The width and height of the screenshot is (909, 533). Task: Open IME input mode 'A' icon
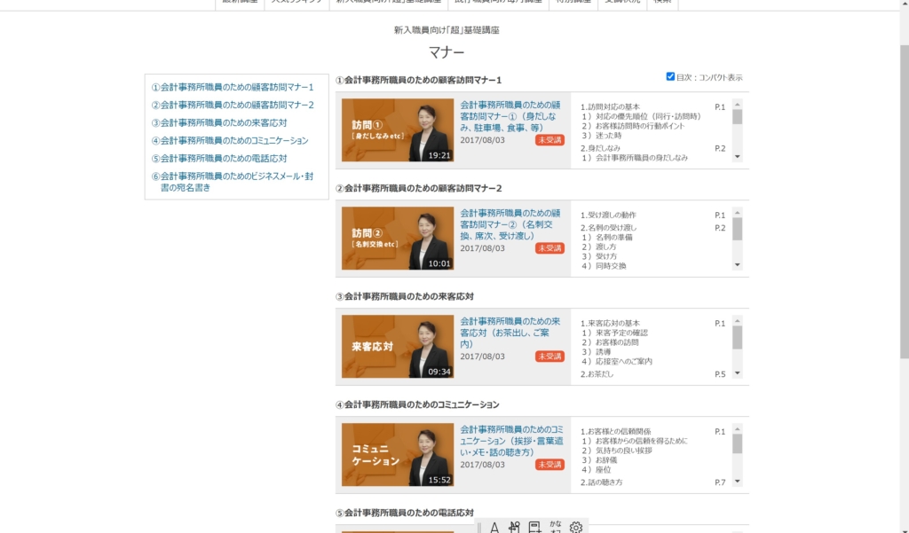click(494, 527)
